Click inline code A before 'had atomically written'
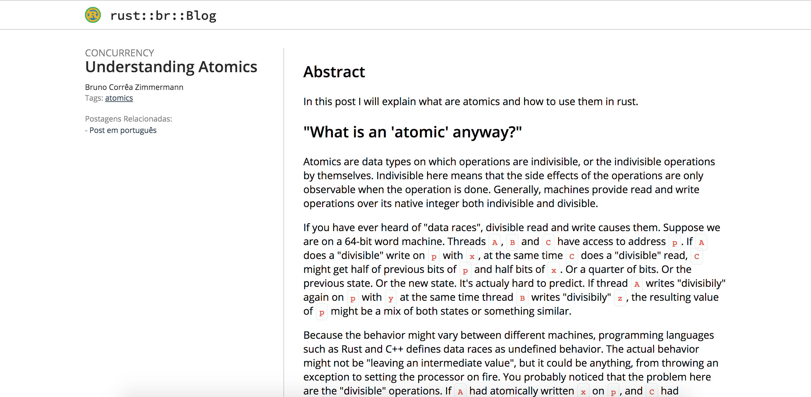Viewport: 811px width, 397px height. click(x=460, y=392)
